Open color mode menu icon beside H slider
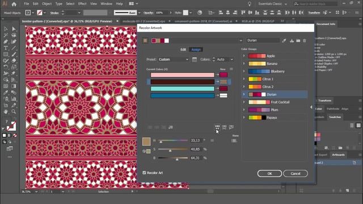The image size is (363, 204). coord(212,141)
